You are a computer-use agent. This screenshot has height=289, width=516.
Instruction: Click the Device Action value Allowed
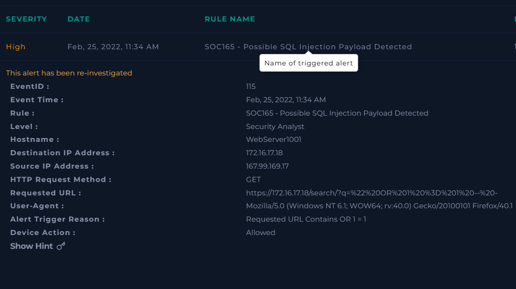pyautogui.click(x=260, y=232)
